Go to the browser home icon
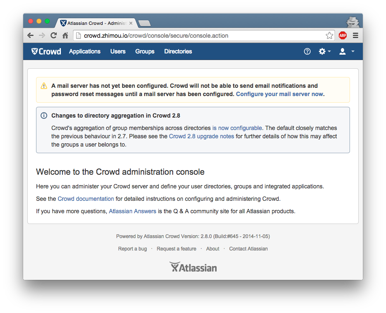386x313 pixels. click(65, 36)
